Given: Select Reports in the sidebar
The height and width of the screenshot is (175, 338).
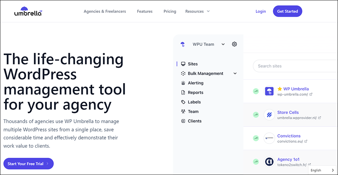Looking at the screenshot, I should pyautogui.click(x=195, y=92).
